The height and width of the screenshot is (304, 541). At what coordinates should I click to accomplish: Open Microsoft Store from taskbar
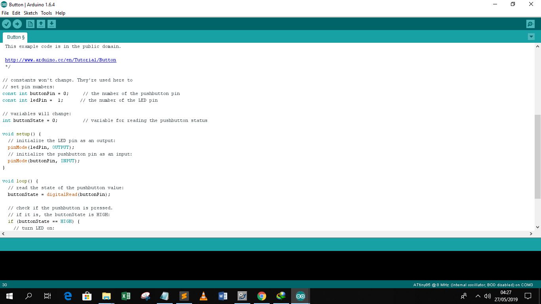87,296
